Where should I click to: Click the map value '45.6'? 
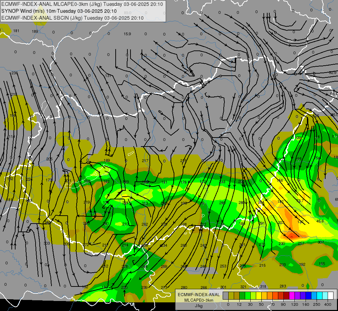(x=320, y=221)
